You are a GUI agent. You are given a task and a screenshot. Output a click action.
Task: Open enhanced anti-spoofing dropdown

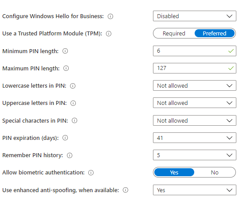click(x=195, y=190)
